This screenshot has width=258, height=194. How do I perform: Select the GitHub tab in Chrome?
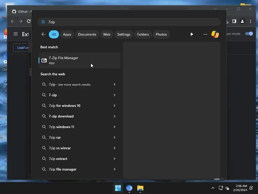tap(21, 12)
